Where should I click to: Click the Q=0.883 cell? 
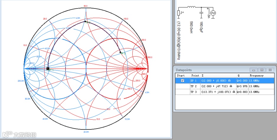[242, 92]
